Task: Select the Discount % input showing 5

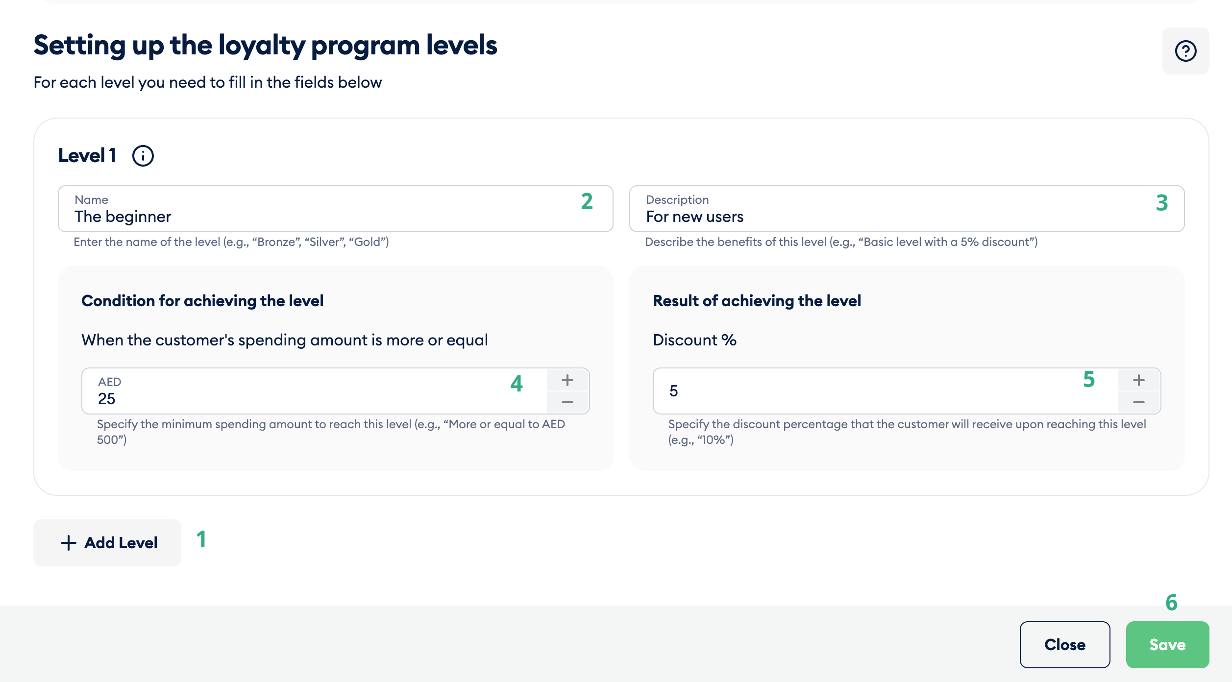Action: 886,391
